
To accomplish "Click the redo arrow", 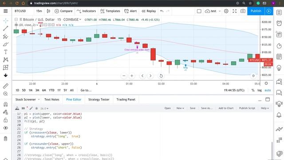I will point(168,11).
